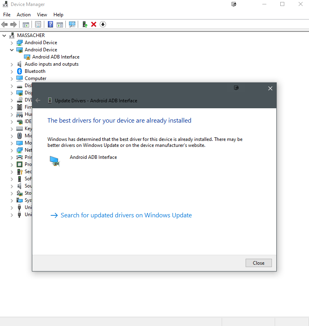Click the device icon in Update Drivers title

[50, 100]
